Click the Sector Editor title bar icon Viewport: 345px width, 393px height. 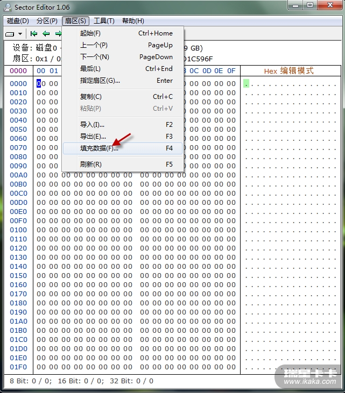point(8,8)
